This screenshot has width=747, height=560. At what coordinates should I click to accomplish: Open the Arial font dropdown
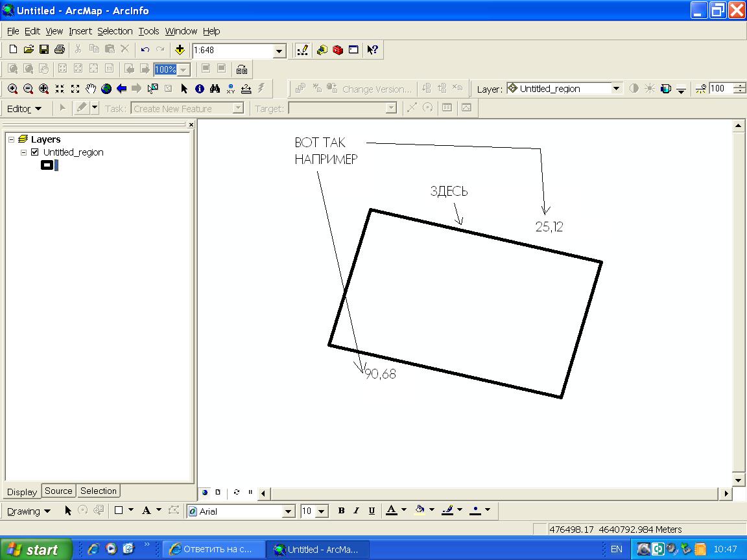click(x=288, y=511)
